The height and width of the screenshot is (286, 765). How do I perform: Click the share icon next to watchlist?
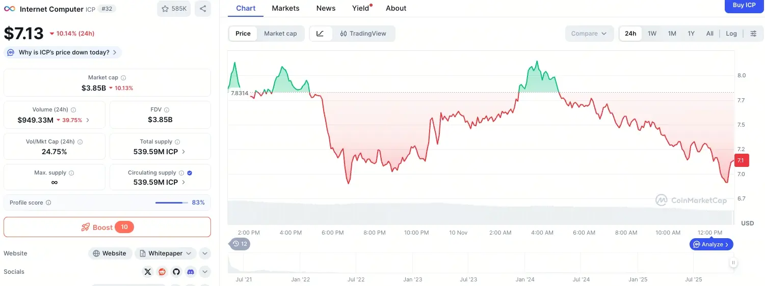[203, 9]
